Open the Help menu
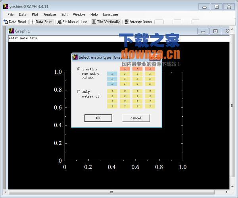The image size is (238, 198). [94, 15]
